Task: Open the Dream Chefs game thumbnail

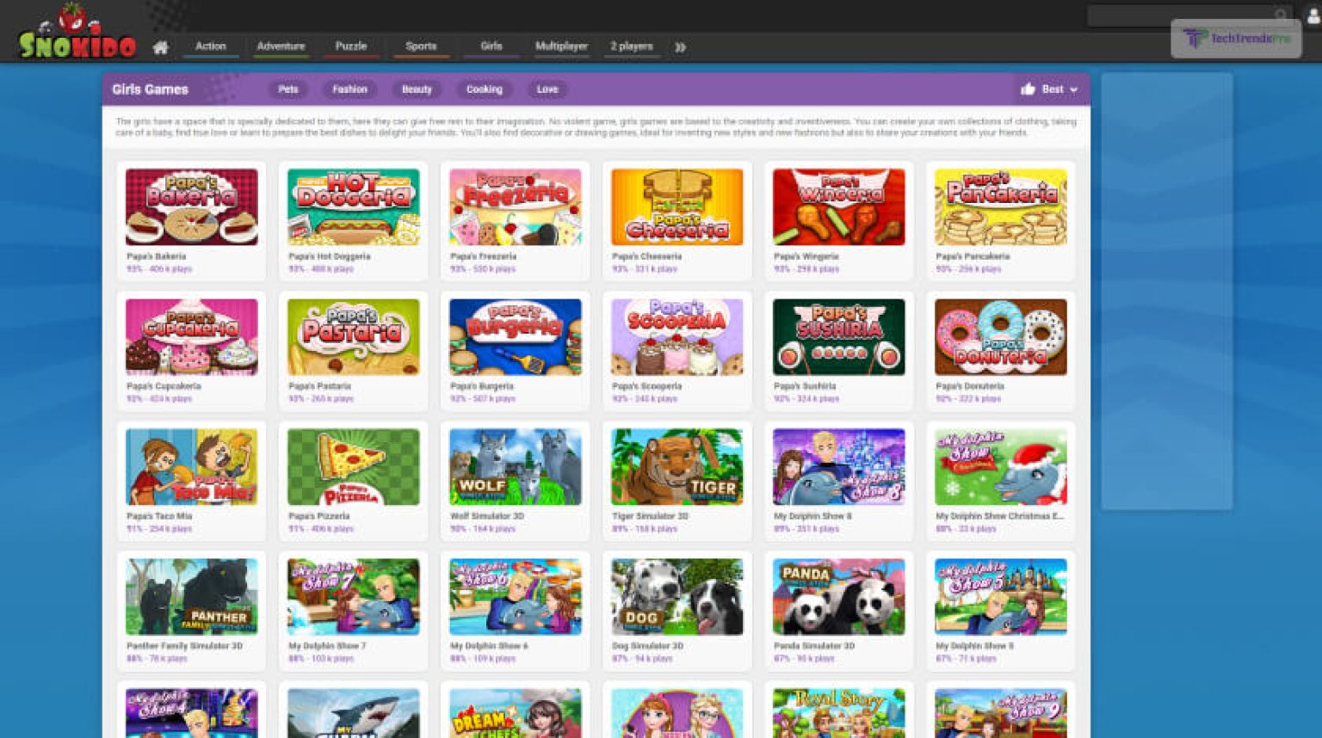Action: [x=515, y=713]
